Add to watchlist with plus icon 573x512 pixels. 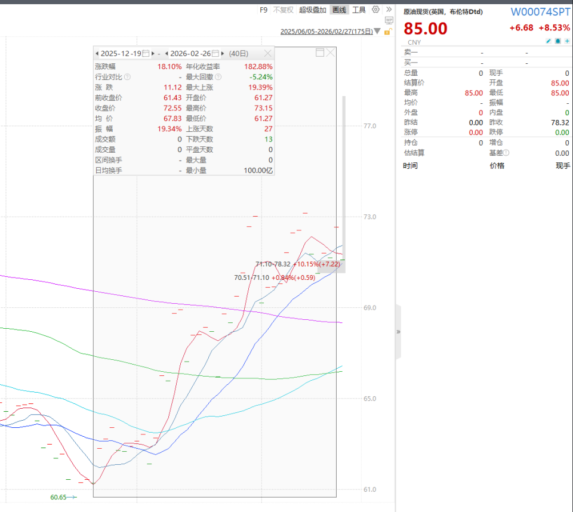[567, 41]
